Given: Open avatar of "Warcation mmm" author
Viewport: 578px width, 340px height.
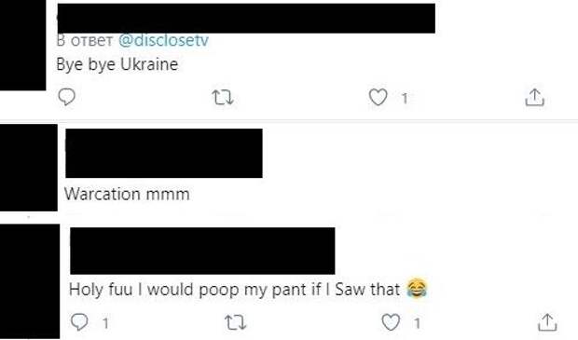Looking at the screenshot, I should 29,168.
